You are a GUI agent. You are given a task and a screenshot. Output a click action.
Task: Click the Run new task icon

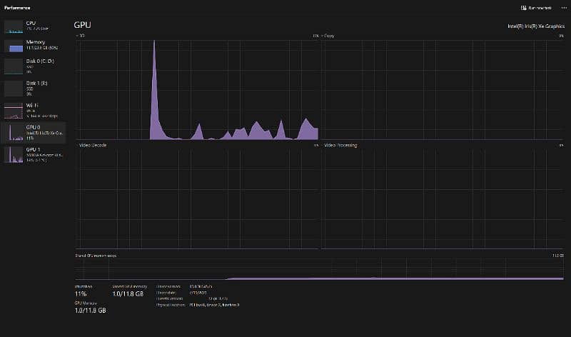tap(524, 8)
